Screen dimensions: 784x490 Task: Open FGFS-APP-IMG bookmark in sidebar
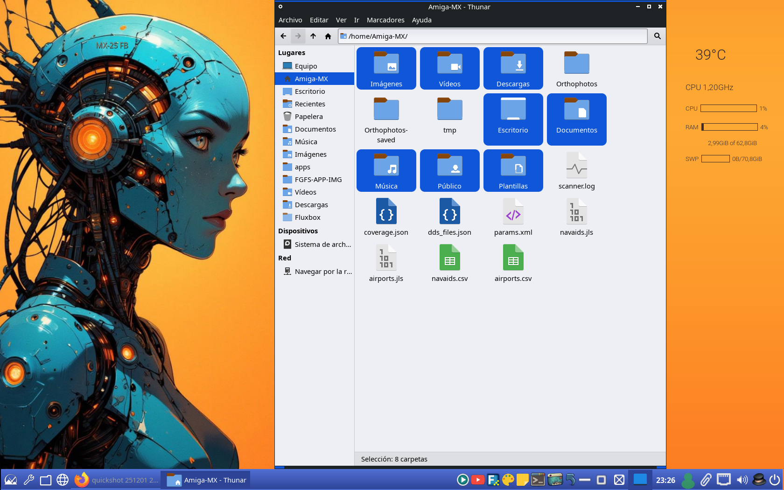coord(315,180)
